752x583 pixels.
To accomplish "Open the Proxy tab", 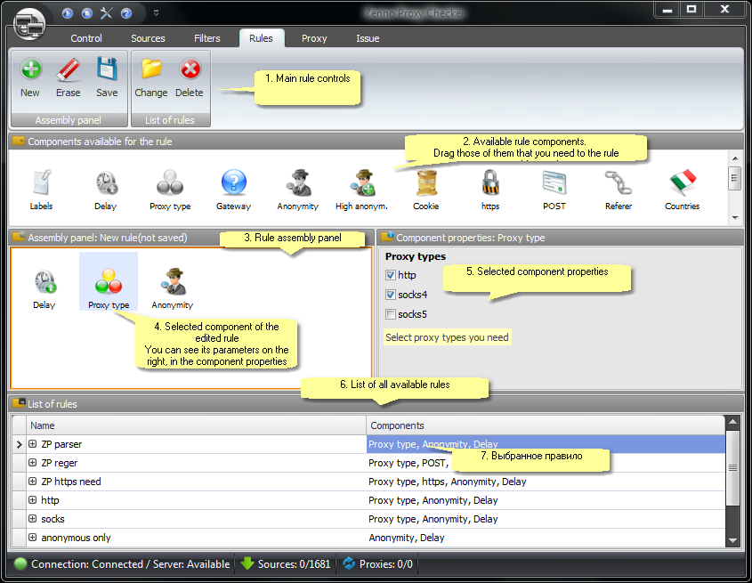I will 314,38.
